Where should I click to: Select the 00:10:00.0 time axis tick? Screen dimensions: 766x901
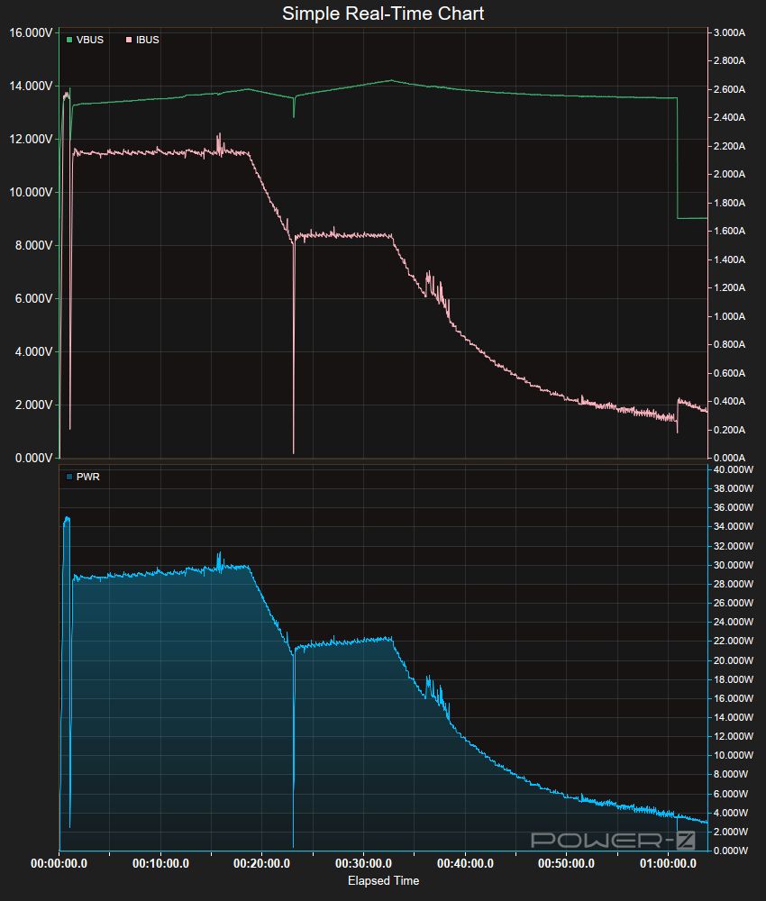pyautogui.click(x=160, y=863)
